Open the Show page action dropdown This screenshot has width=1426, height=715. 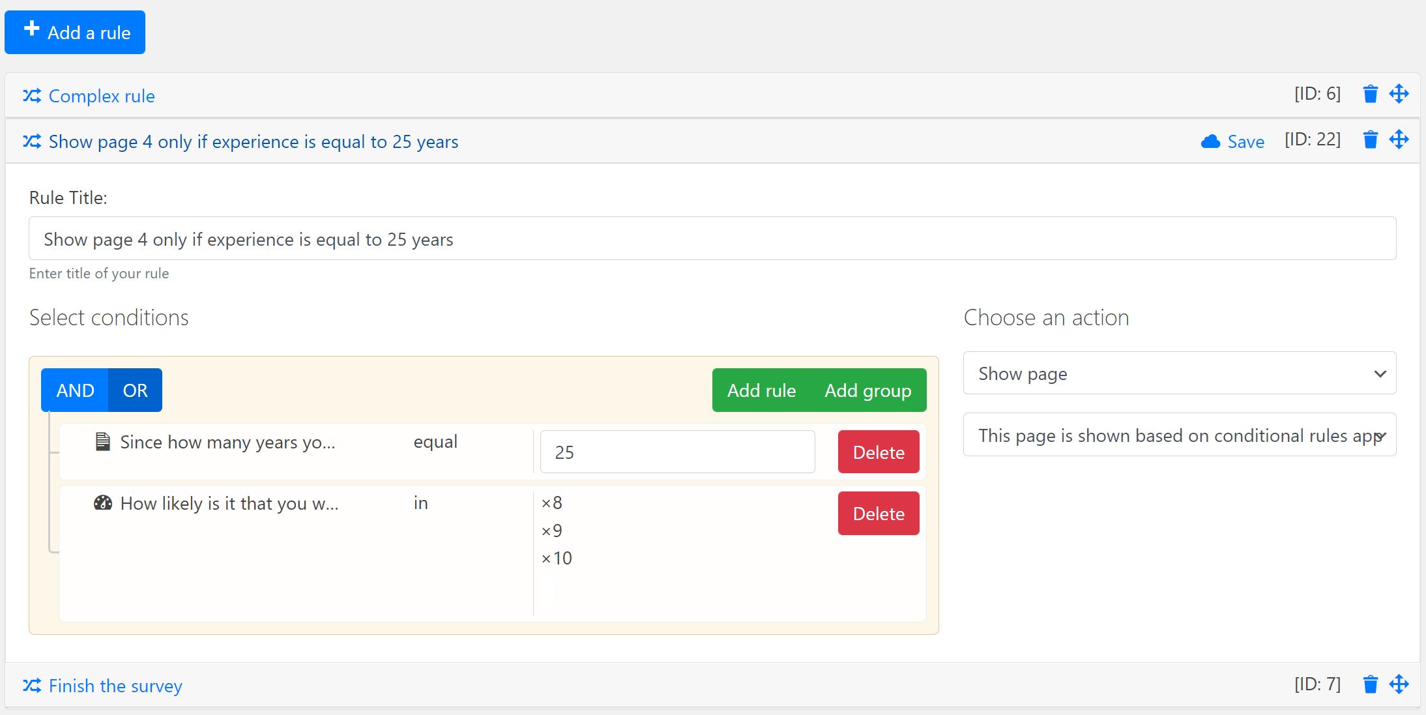pos(1179,373)
